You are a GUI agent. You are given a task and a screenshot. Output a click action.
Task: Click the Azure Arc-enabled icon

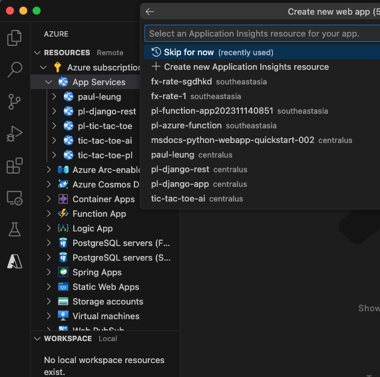click(63, 170)
